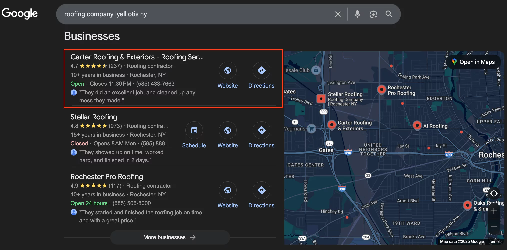The width and height of the screenshot is (507, 250).
Task: Click the Open in Maps button
Action: [473, 62]
